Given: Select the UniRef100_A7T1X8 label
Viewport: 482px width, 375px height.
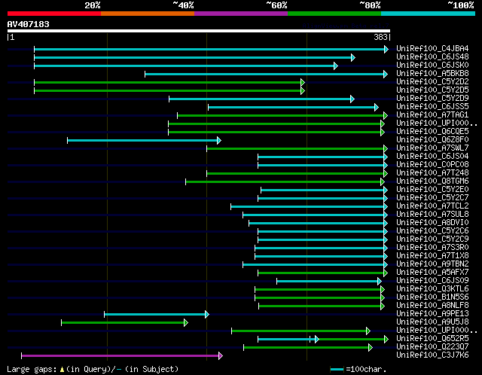Looking at the screenshot, I should pos(432,256).
